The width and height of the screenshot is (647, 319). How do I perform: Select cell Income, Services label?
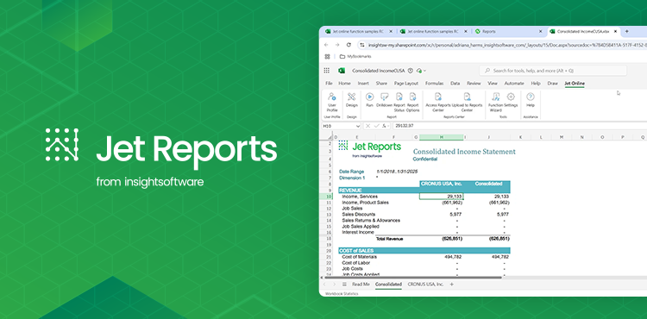coord(360,197)
